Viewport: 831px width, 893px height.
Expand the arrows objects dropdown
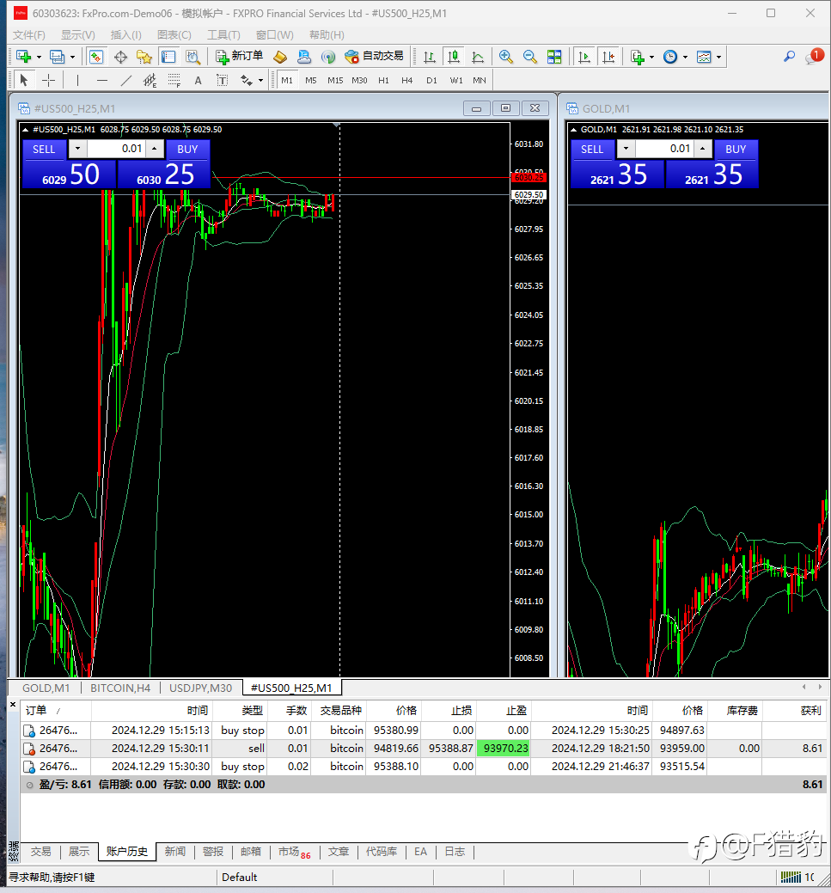(x=261, y=80)
